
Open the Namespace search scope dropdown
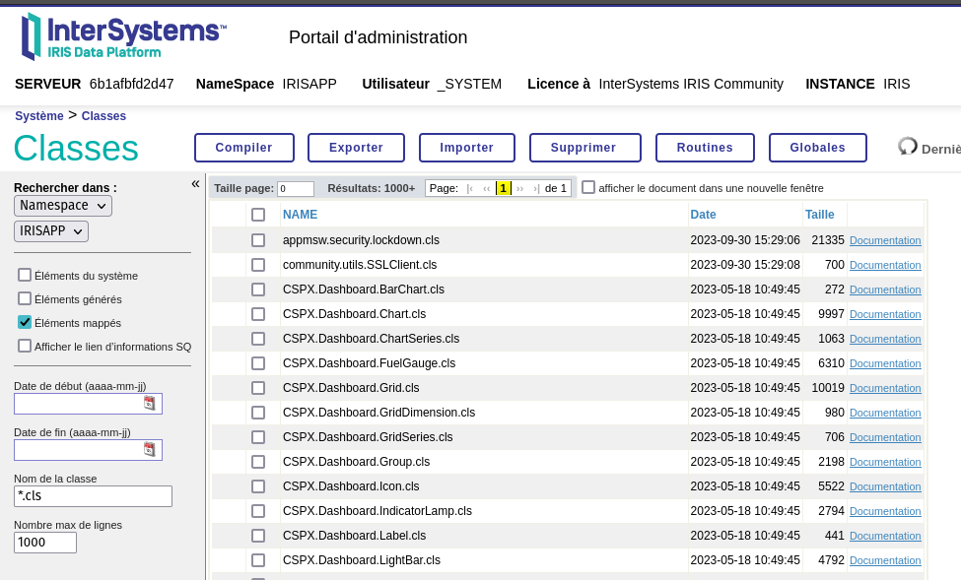click(63, 206)
